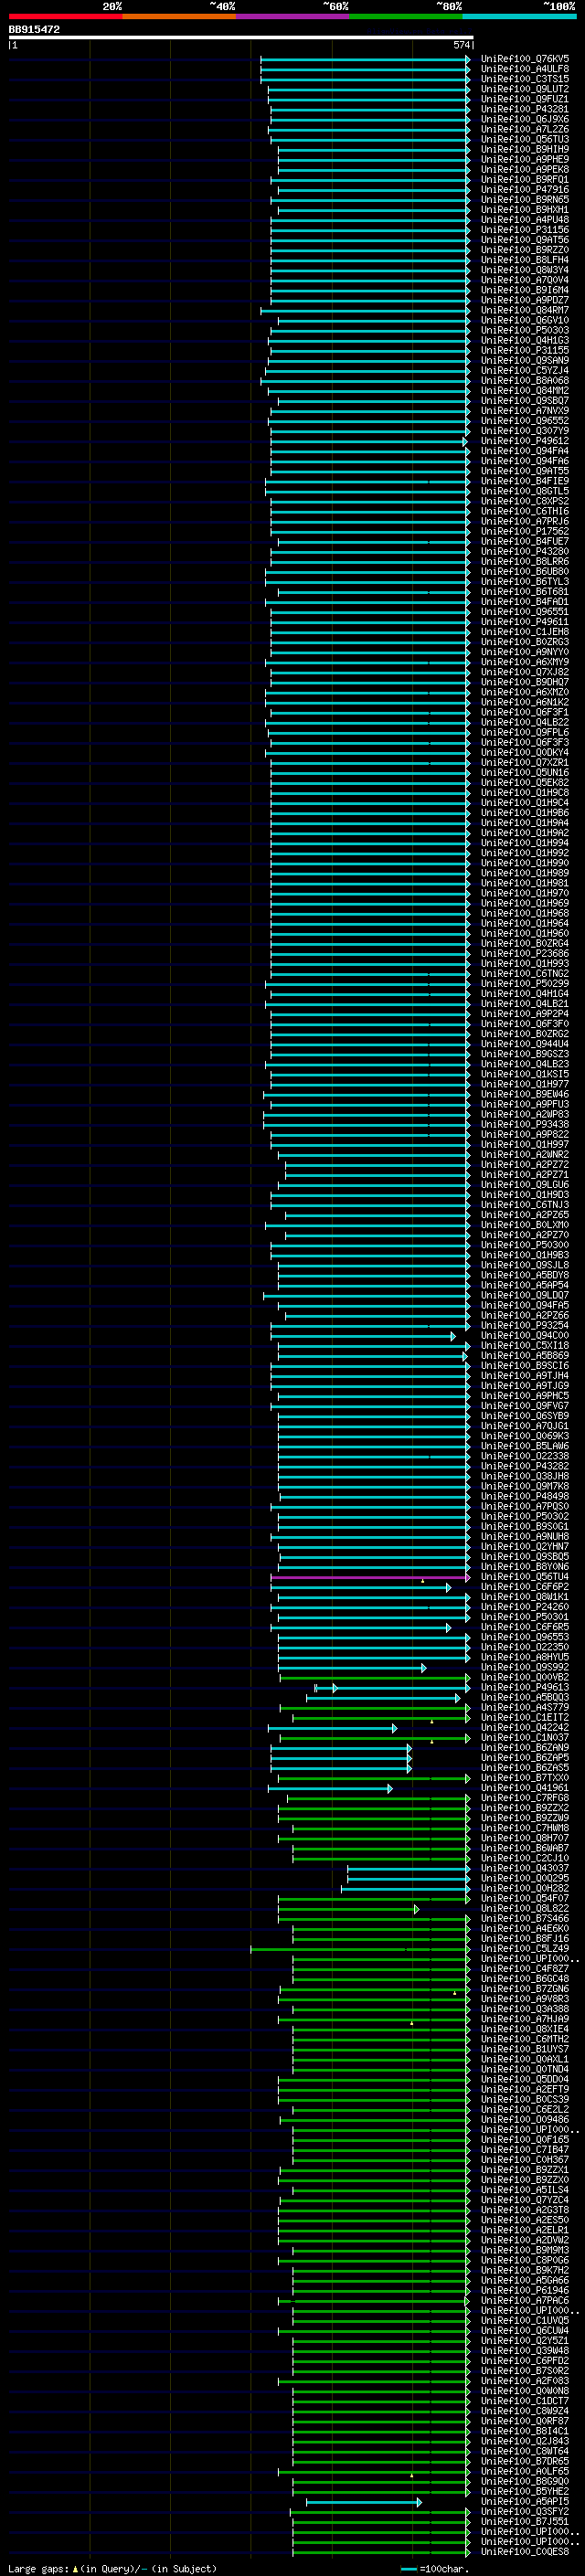Open hit UniRef100_P50301
The width and height of the screenshot is (585, 2576).
pyautogui.click(x=525, y=1617)
